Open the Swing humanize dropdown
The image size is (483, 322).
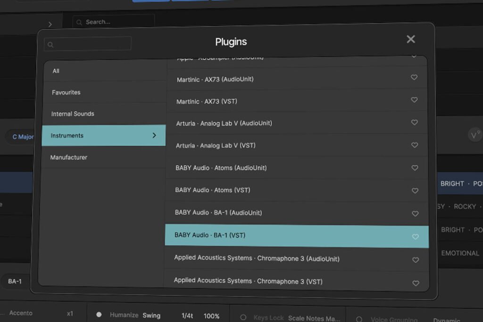[x=151, y=315]
